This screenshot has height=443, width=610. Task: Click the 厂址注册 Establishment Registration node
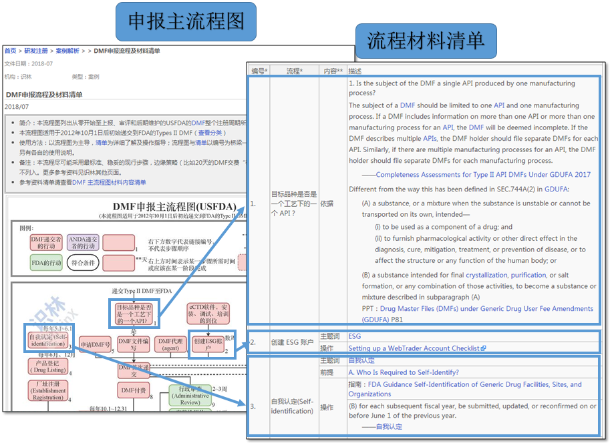tap(47, 392)
